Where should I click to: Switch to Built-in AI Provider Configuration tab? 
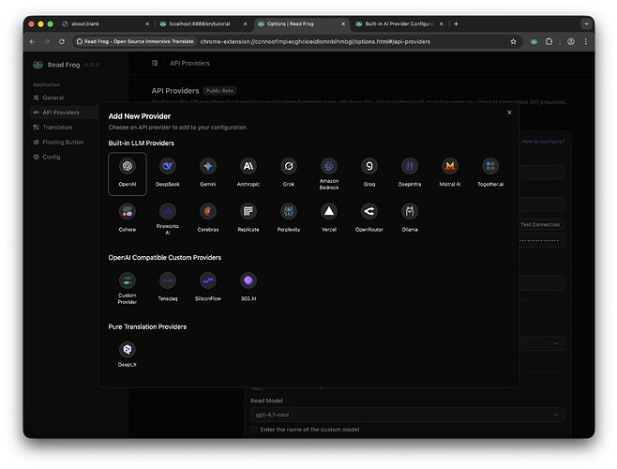(399, 23)
